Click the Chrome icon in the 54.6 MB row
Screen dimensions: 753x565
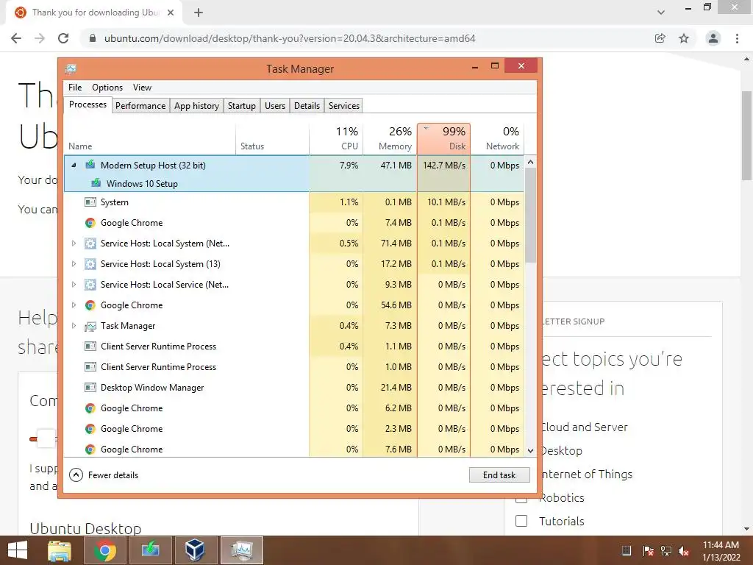[x=90, y=305]
